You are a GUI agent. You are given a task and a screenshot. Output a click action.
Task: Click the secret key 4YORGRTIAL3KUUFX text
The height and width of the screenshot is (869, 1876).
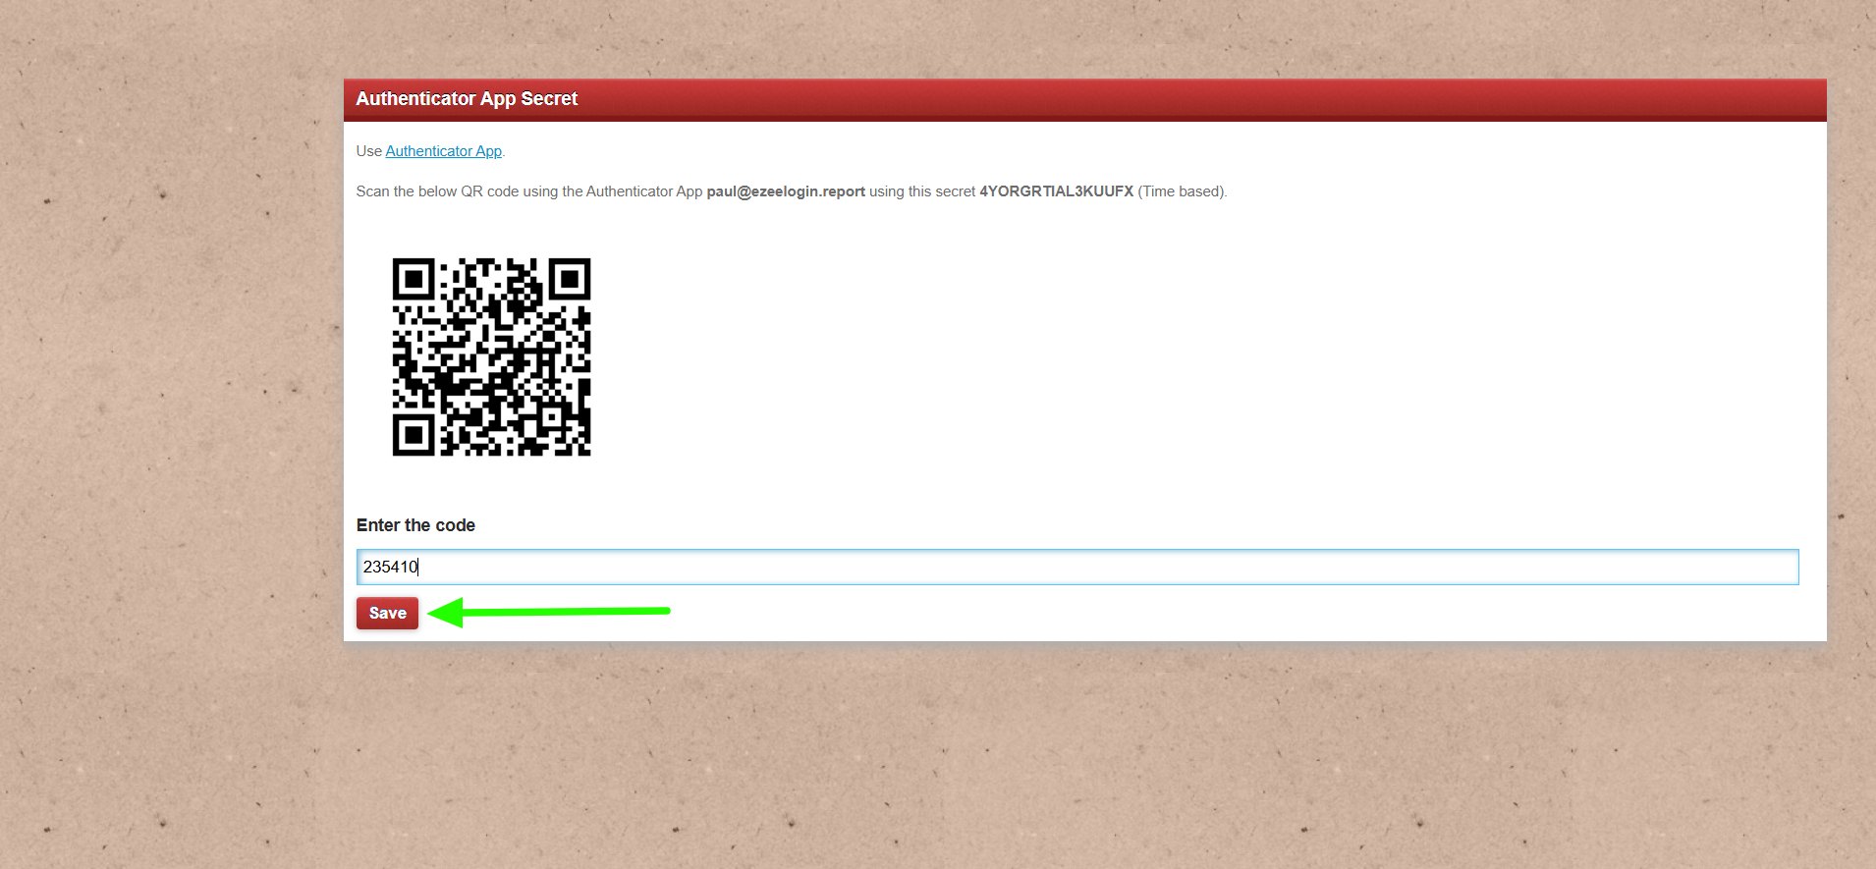(1056, 191)
